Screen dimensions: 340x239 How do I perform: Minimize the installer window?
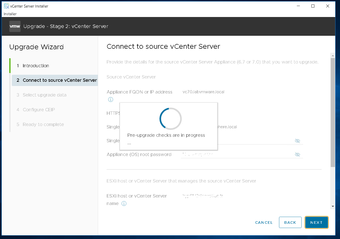(298, 6)
